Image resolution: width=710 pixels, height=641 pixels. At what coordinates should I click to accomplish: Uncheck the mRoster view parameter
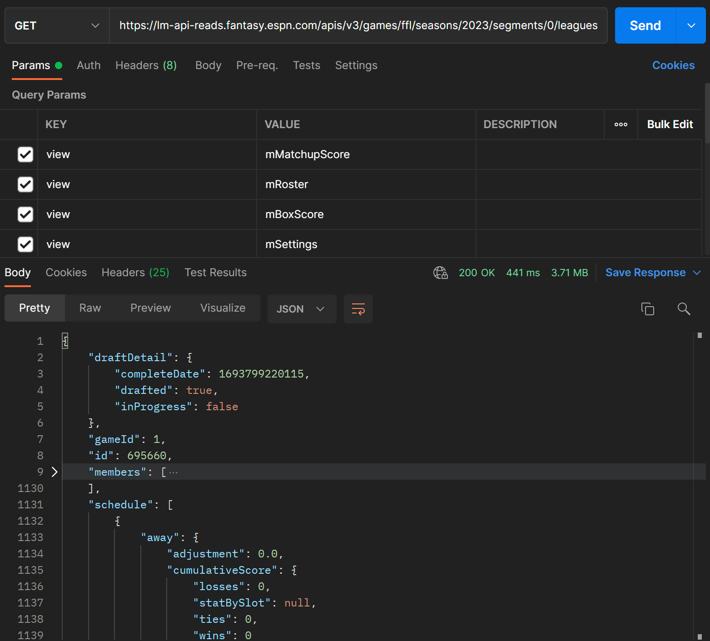pos(25,184)
